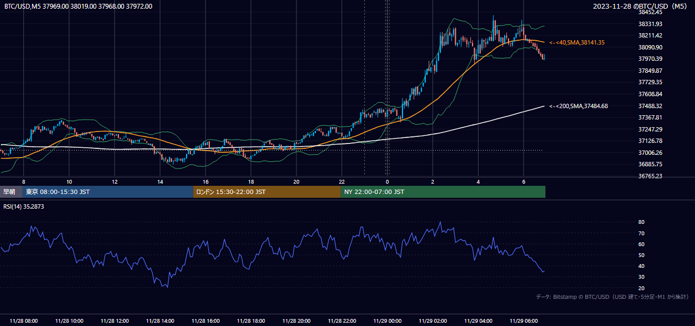This screenshot has height=326, width=695.
Task: Click RSI scale value 40
Action: pyautogui.click(x=642, y=266)
